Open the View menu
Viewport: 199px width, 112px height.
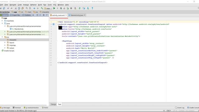(6, 5)
